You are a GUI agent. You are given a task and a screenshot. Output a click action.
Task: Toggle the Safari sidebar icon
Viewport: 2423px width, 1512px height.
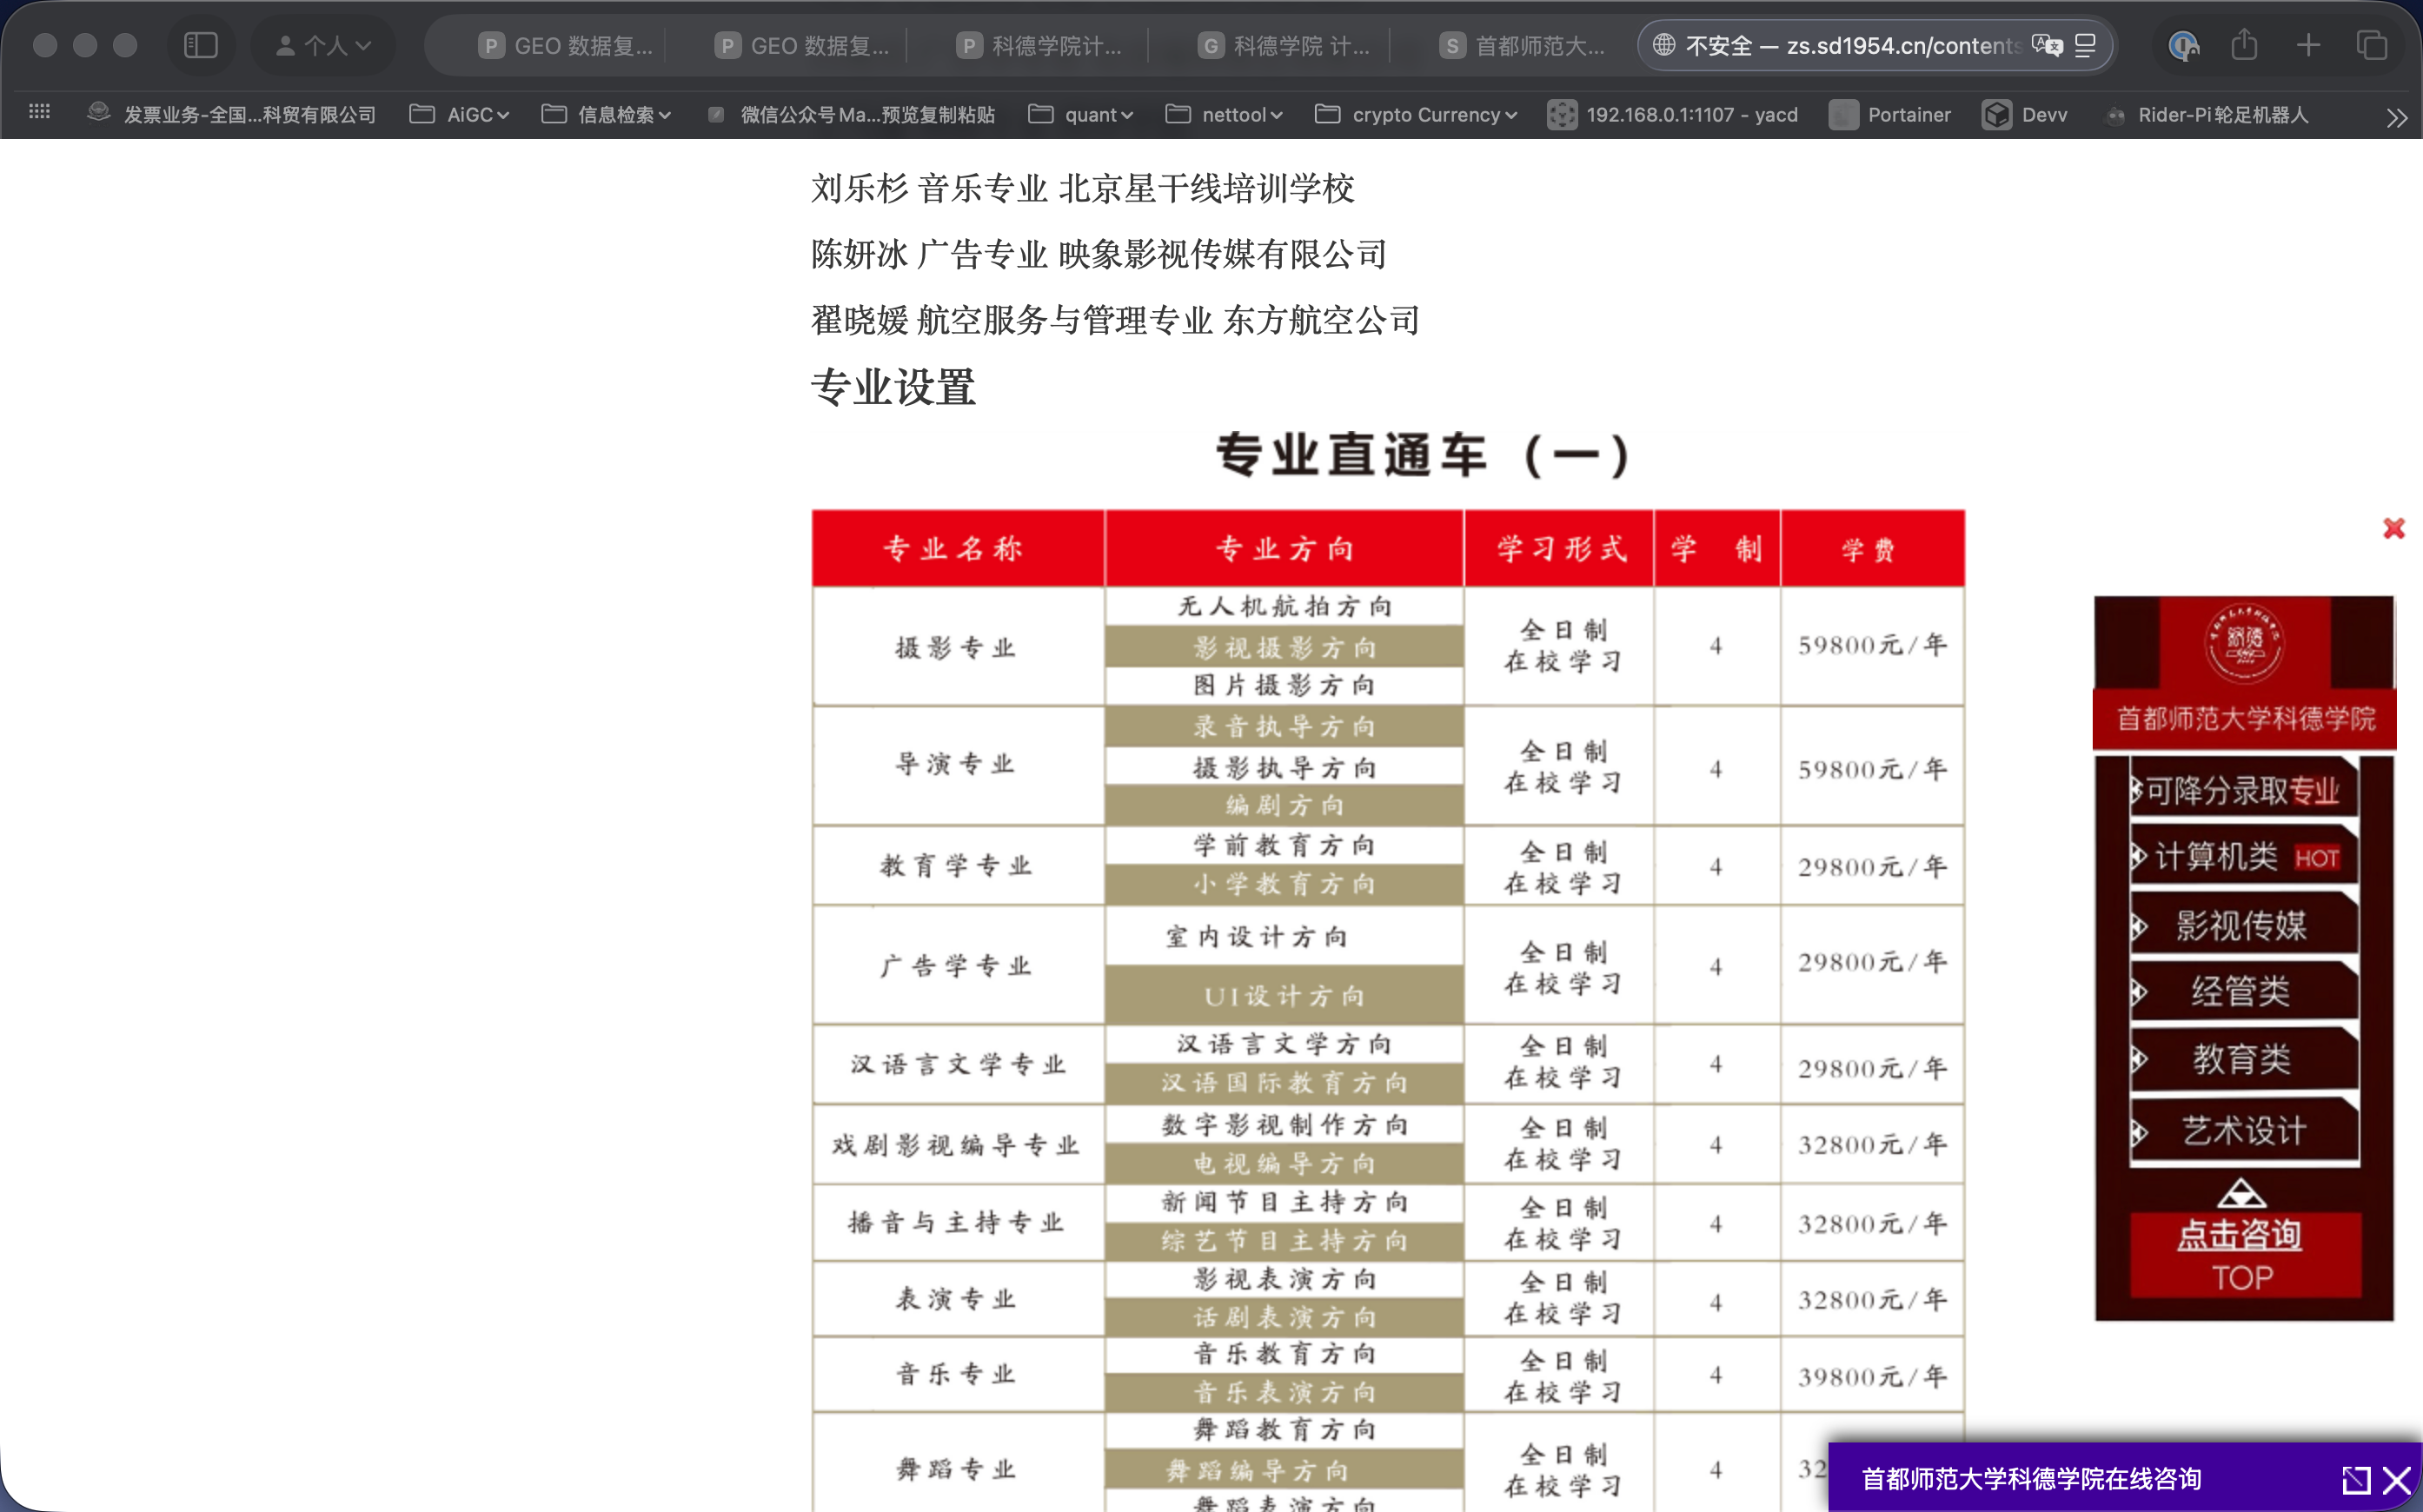point(201,45)
